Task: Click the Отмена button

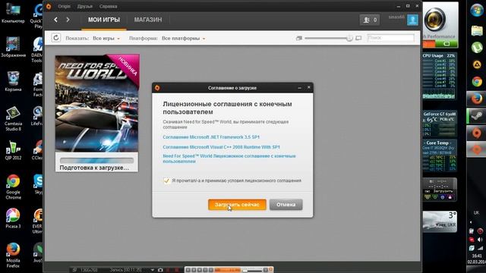Action: point(286,205)
